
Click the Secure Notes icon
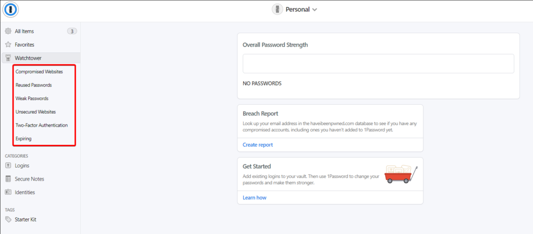coord(8,179)
